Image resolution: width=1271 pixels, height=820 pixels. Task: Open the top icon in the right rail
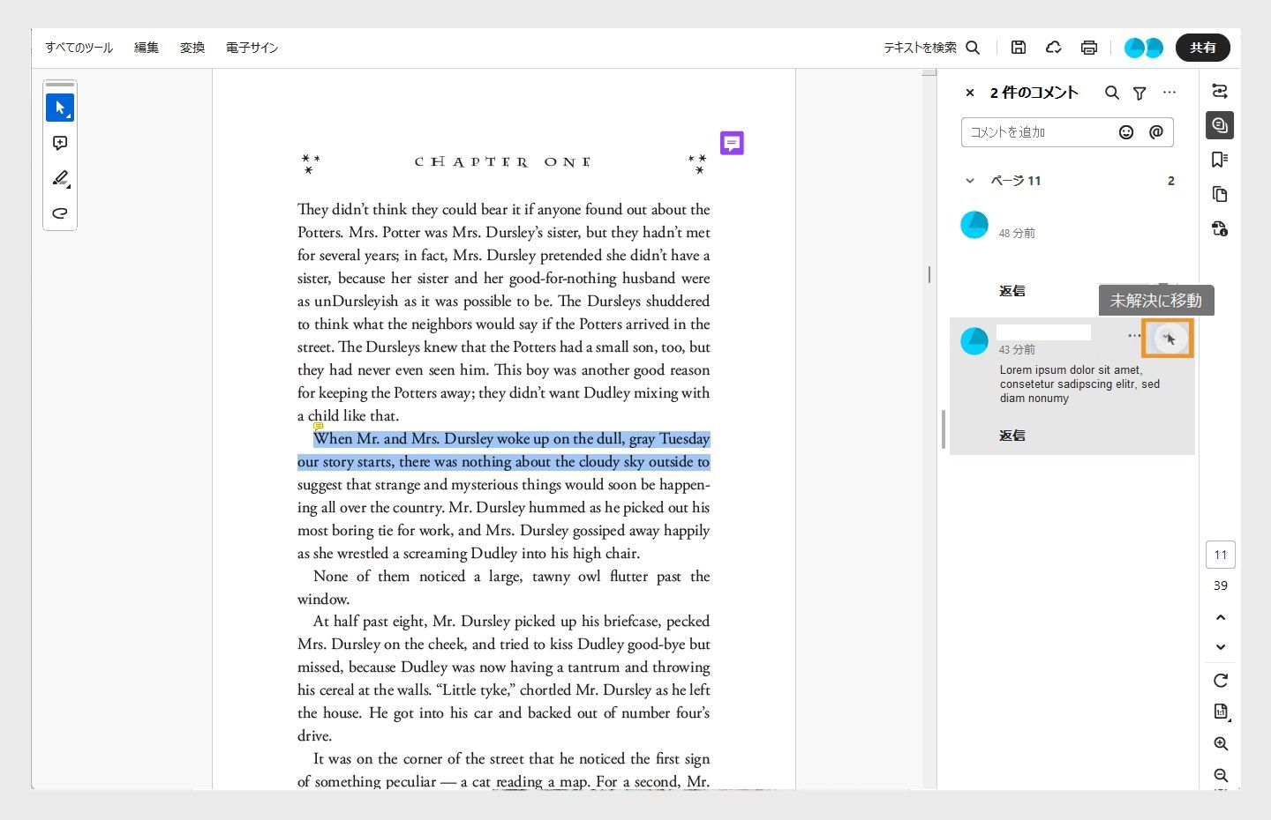click(x=1220, y=91)
